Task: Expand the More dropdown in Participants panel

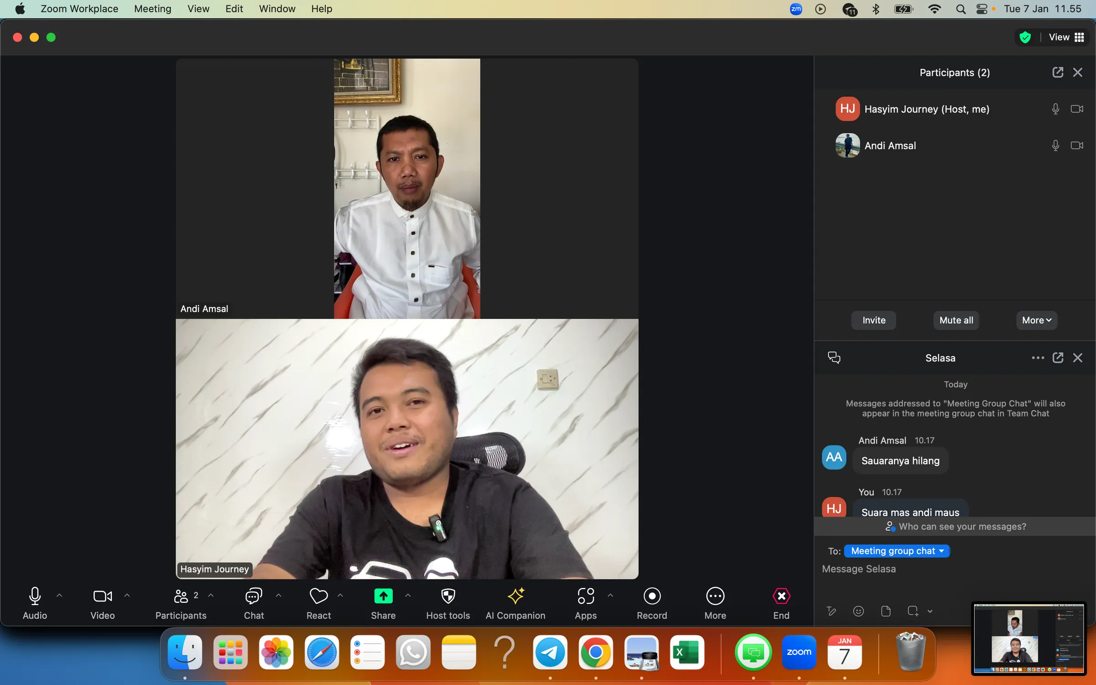Action: click(x=1036, y=320)
